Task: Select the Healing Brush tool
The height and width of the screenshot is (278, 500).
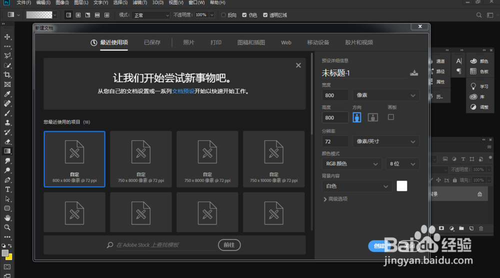Action: point(7,103)
